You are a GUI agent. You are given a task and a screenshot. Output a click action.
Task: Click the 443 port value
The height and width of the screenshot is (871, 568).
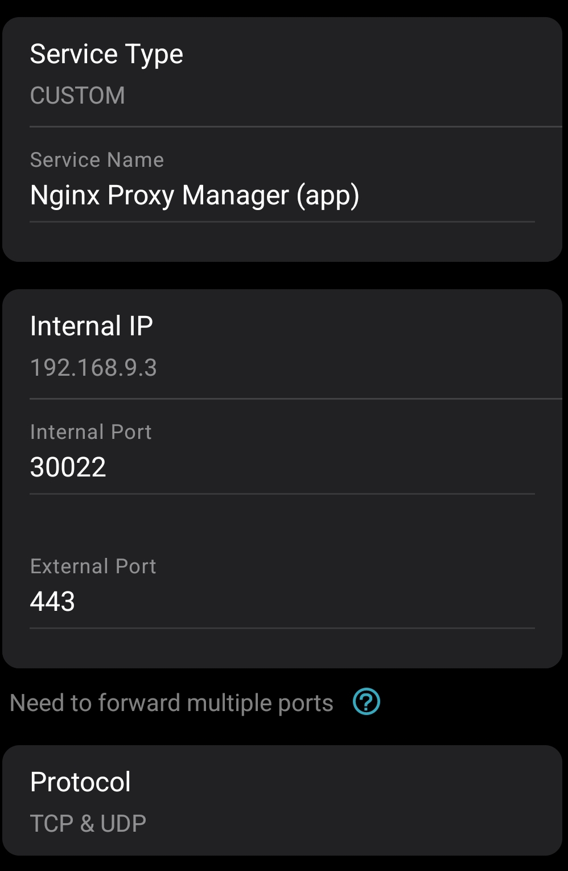tap(52, 602)
